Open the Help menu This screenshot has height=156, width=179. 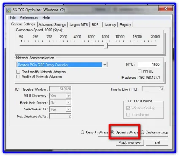(46, 18)
